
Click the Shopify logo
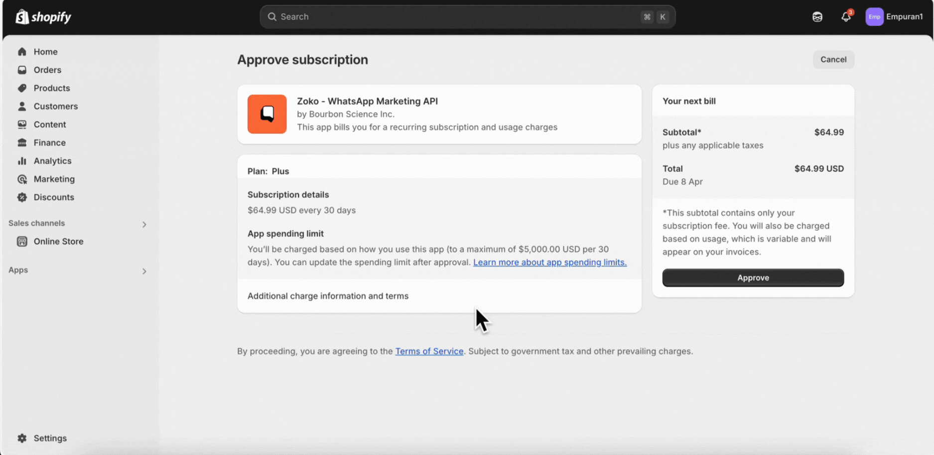(43, 17)
